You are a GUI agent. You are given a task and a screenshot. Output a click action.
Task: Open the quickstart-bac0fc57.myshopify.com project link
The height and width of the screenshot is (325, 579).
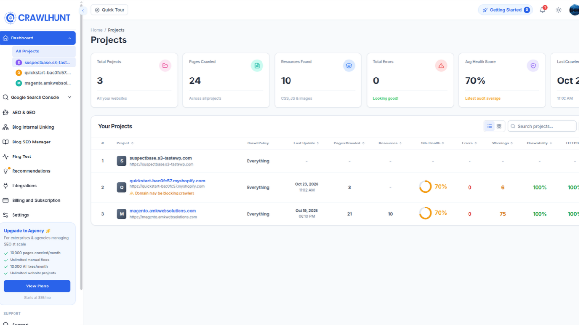(x=167, y=181)
